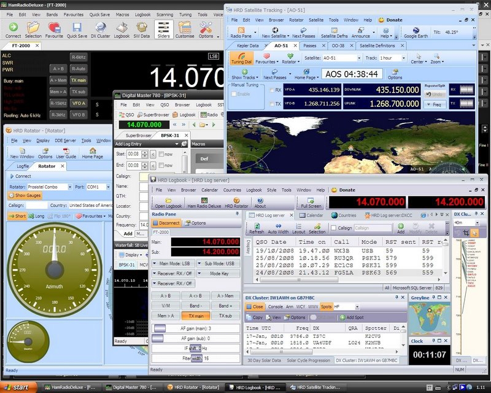The height and width of the screenshot is (393, 491).
Task: Open Countries menu in HRD Logbook
Action: [x=232, y=190]
